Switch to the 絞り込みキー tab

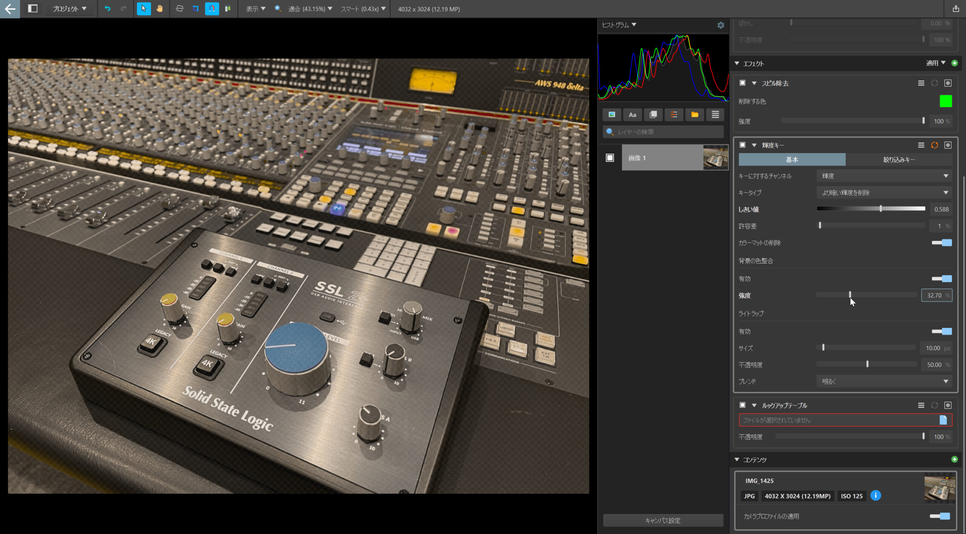pyautogui.click(x=899, y=160)
